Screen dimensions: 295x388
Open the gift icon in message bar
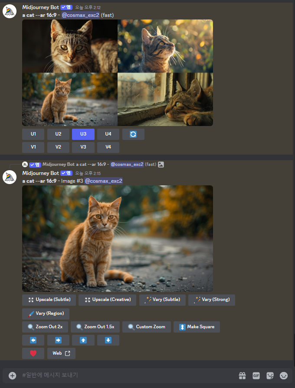coord(242,375)
